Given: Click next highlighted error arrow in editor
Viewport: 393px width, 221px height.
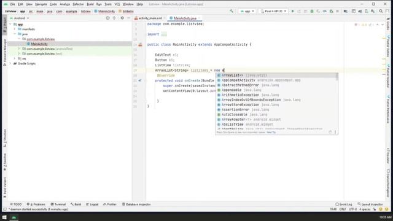Looking at the screenshot, I should [383, 25].
